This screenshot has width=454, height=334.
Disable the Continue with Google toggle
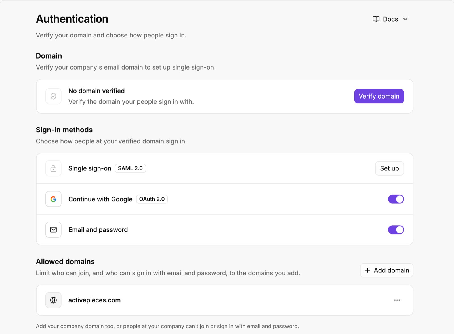396,199
